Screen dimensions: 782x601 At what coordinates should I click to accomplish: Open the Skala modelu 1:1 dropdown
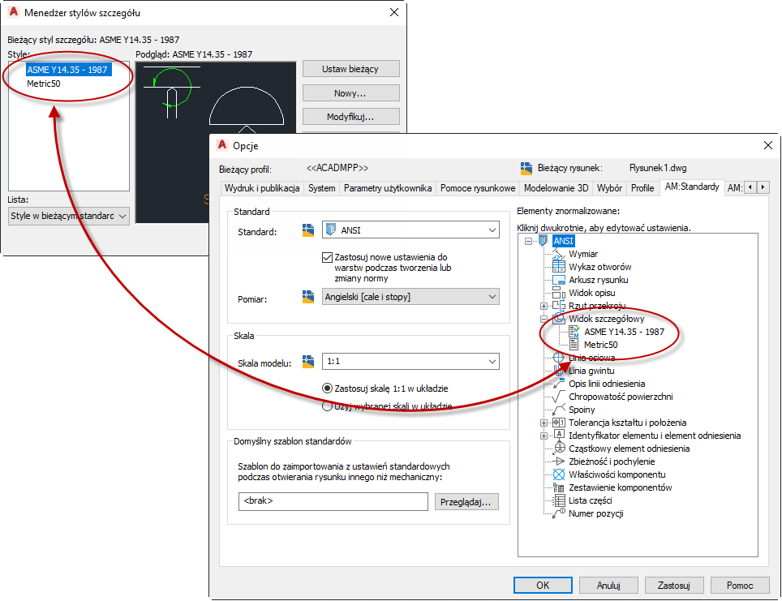(410, 361)
